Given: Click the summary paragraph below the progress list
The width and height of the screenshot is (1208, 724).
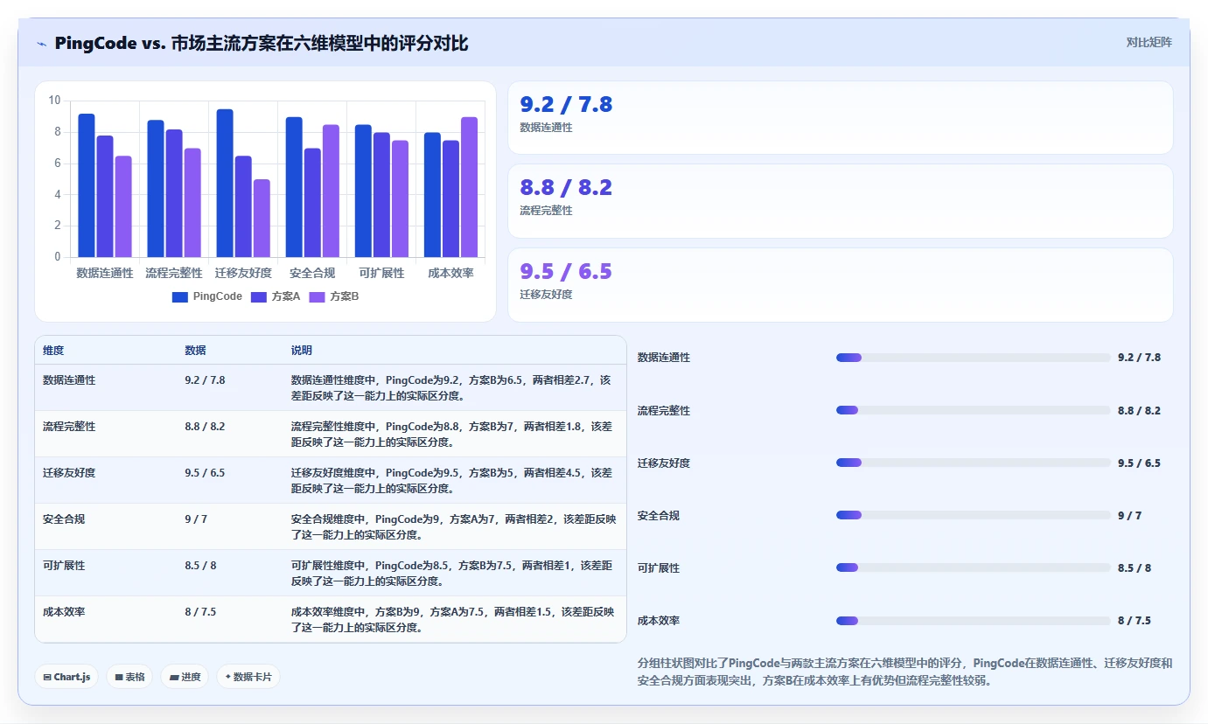Looking at the screenshot, I should 904,672.
